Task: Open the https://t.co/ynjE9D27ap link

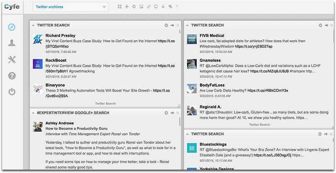Action: (254, 46)
